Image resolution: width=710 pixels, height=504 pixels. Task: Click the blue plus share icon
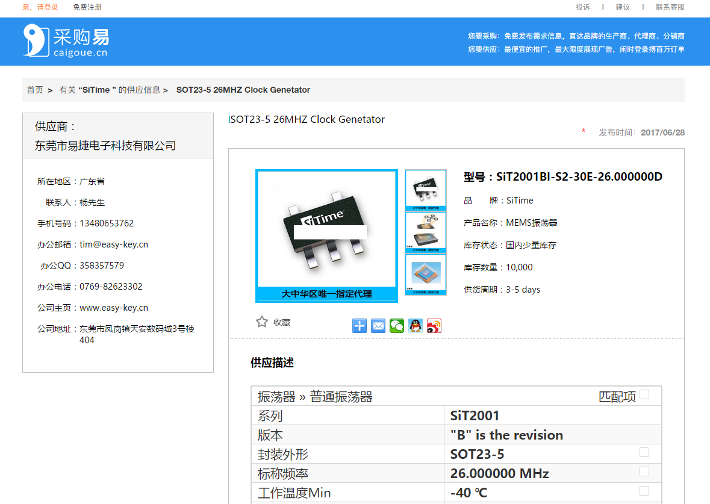tap(360, 326)
